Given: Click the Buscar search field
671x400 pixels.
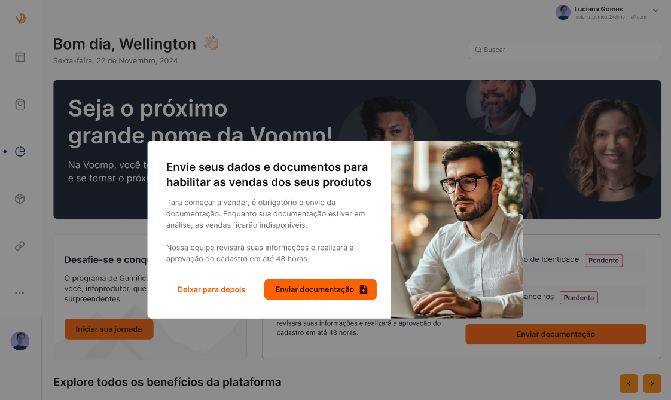Looking at the screenshot, I should 565,50.
